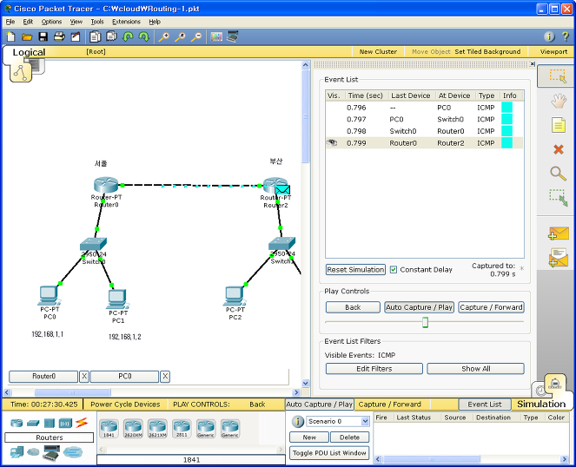Select Connections lightning bolt category
Viewport: 576px width, 467px height.
(x=82, y=423)
